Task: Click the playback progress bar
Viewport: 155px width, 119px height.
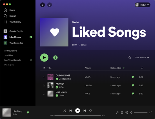Action: (77, 115)
